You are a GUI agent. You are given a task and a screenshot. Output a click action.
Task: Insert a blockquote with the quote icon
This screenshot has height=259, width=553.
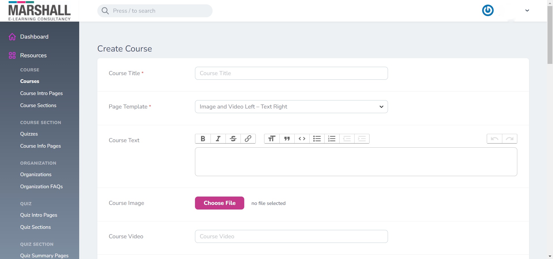click(287, 139)
